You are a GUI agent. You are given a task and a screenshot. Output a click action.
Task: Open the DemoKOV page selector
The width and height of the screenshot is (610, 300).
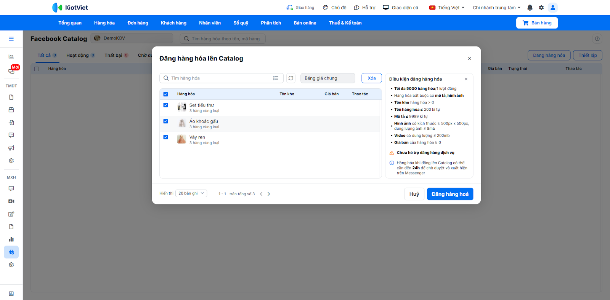(132, 38)
